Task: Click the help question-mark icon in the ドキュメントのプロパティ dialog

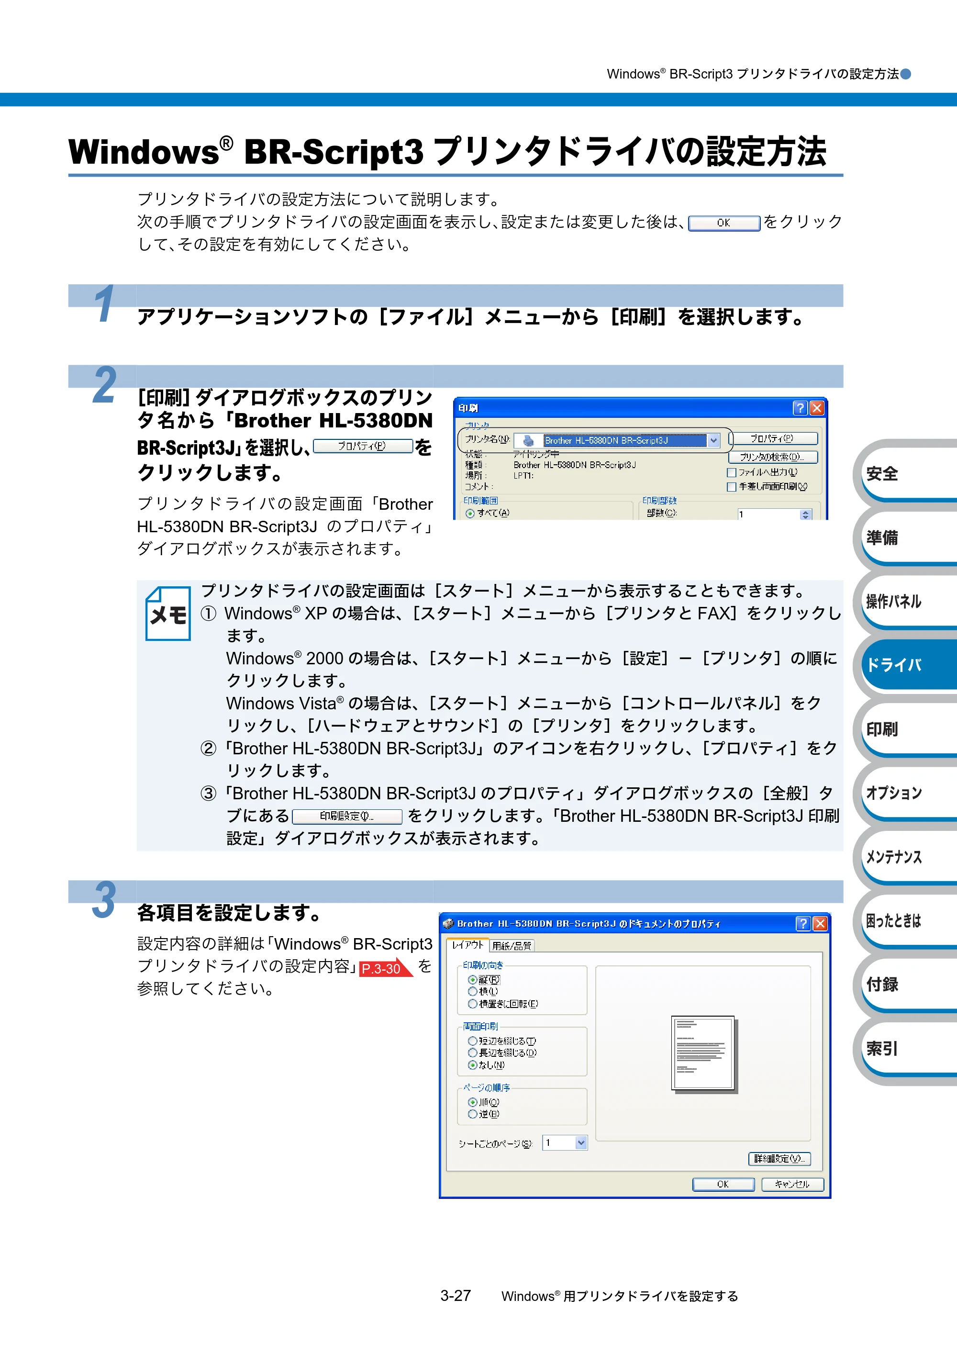Action: click(x=803, y=924)
